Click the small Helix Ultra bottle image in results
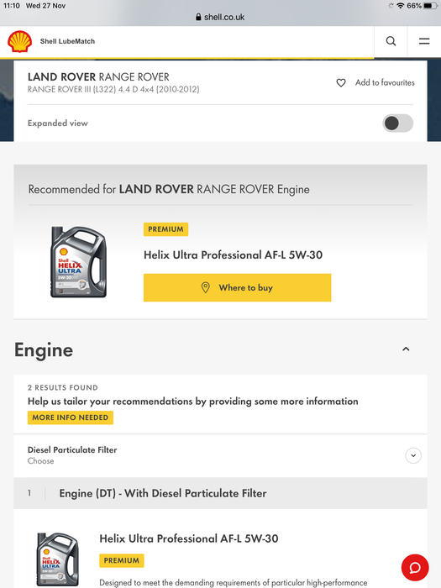Image resolution: width=441 pixels, height=588 pixels. coord(57,559)
